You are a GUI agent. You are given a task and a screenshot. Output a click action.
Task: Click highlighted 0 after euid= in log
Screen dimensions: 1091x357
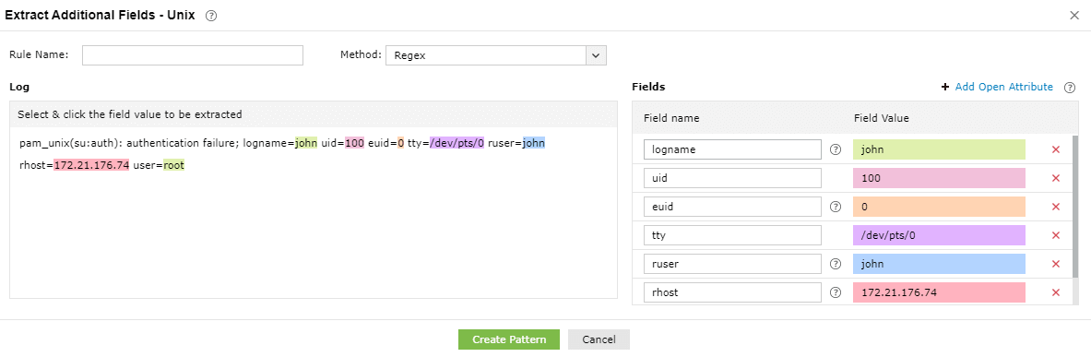point(401,143)
